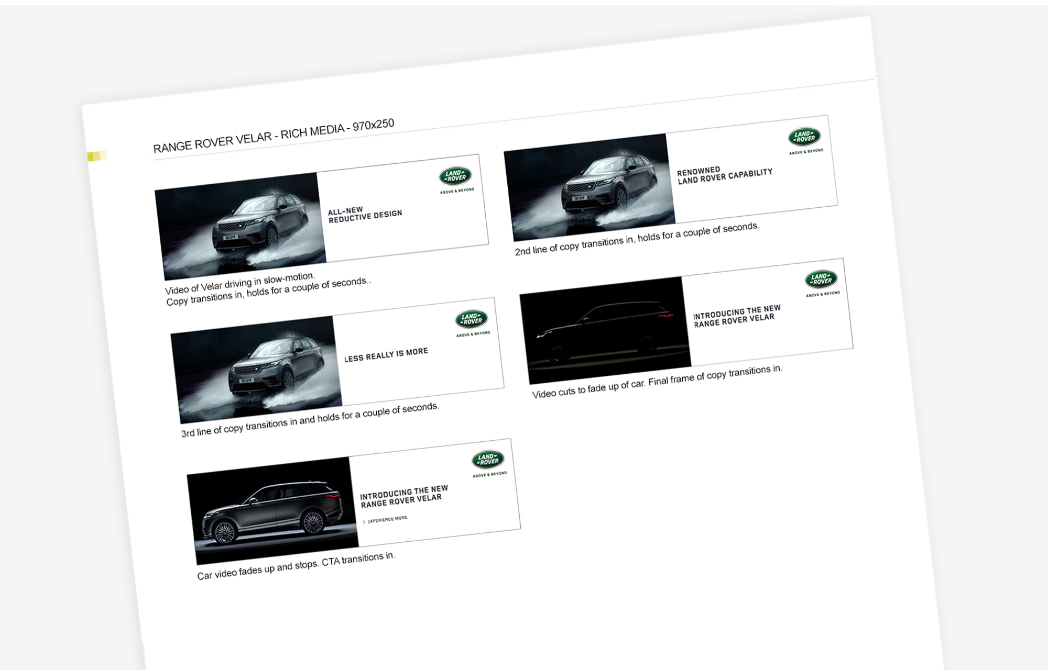Click the Land Rover logo in the 'Less Really Is More' frame
1048x670 pixels.
[472, 319]
